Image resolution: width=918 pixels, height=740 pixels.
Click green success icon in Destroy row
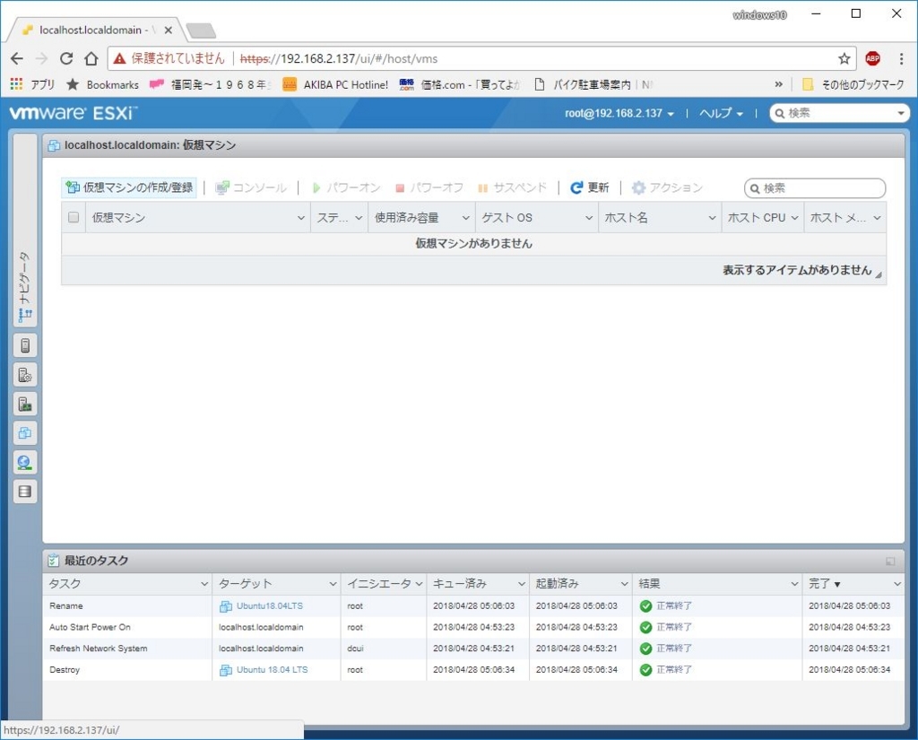pyautogui.click(x=645, y=670)
